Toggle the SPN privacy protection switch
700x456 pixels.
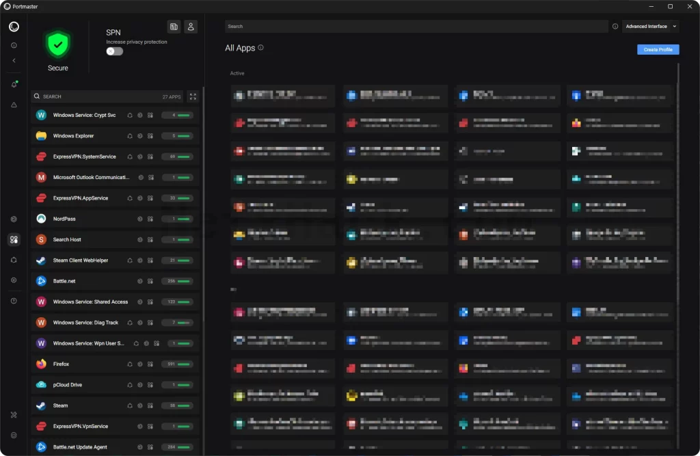(114, 51)
